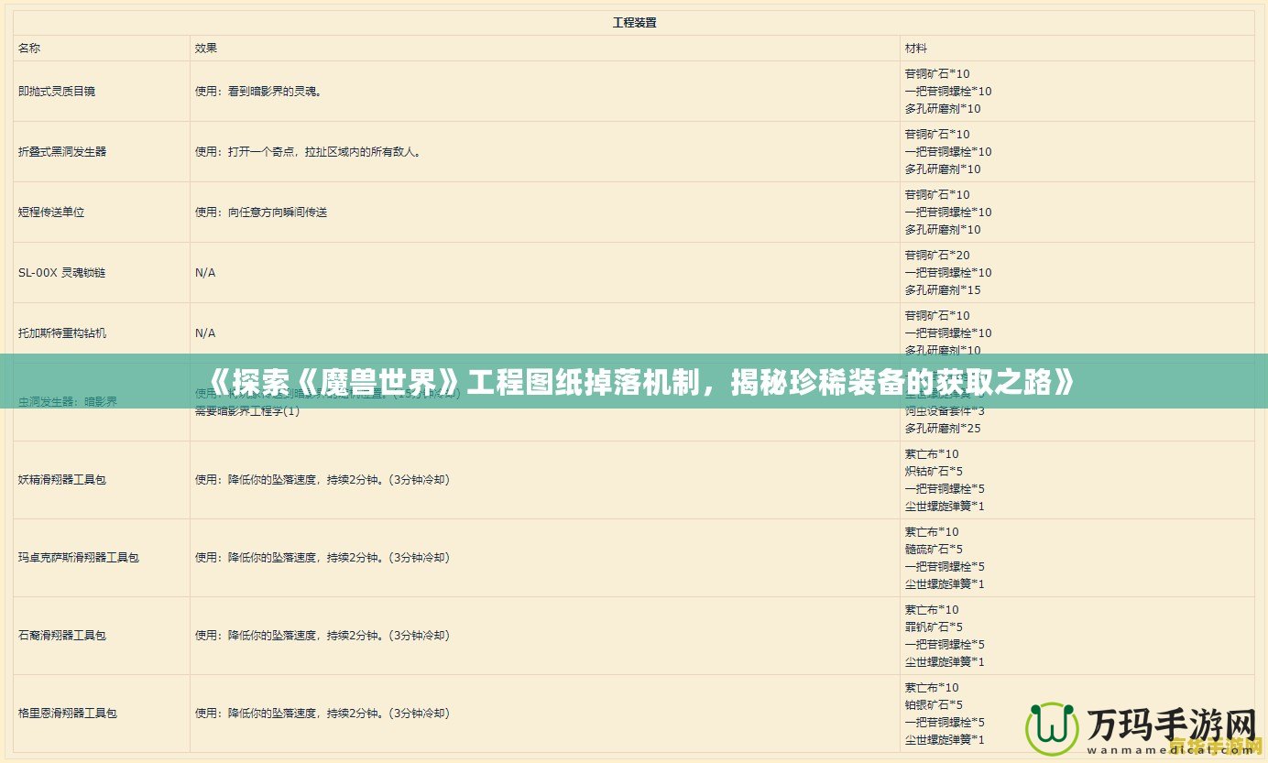Click 一把苔铜螺栓*5 in 妖精滑翔器工具包 row
Viewport: 1268px width, 763px height.
click(945, 489)
